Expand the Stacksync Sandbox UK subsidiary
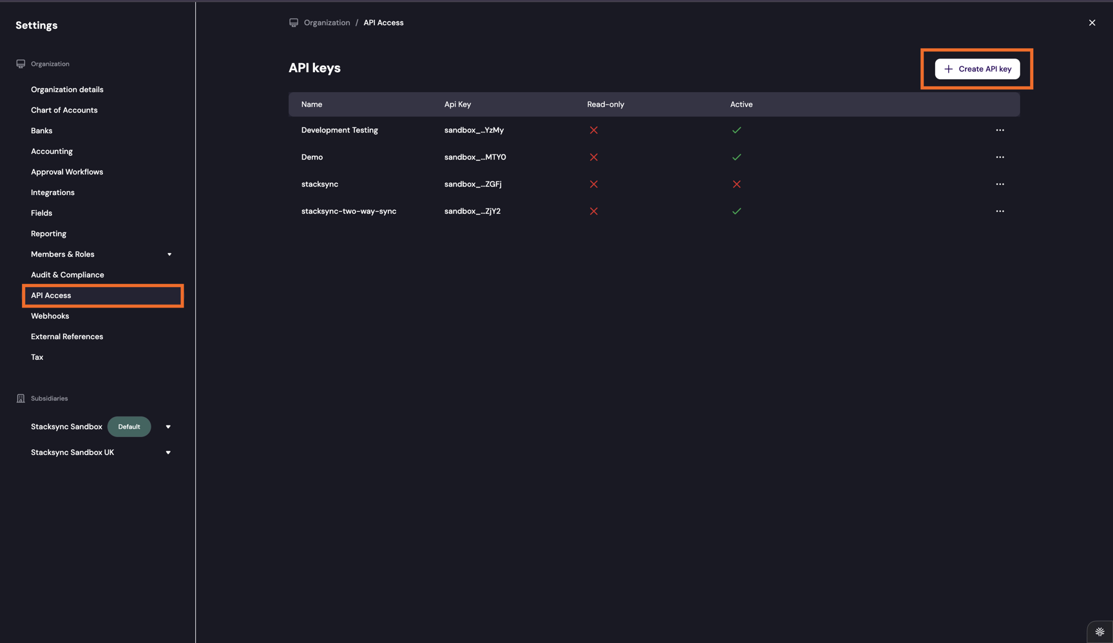The height and width of the screenshot is (643, 1113). tap(168, 452)
